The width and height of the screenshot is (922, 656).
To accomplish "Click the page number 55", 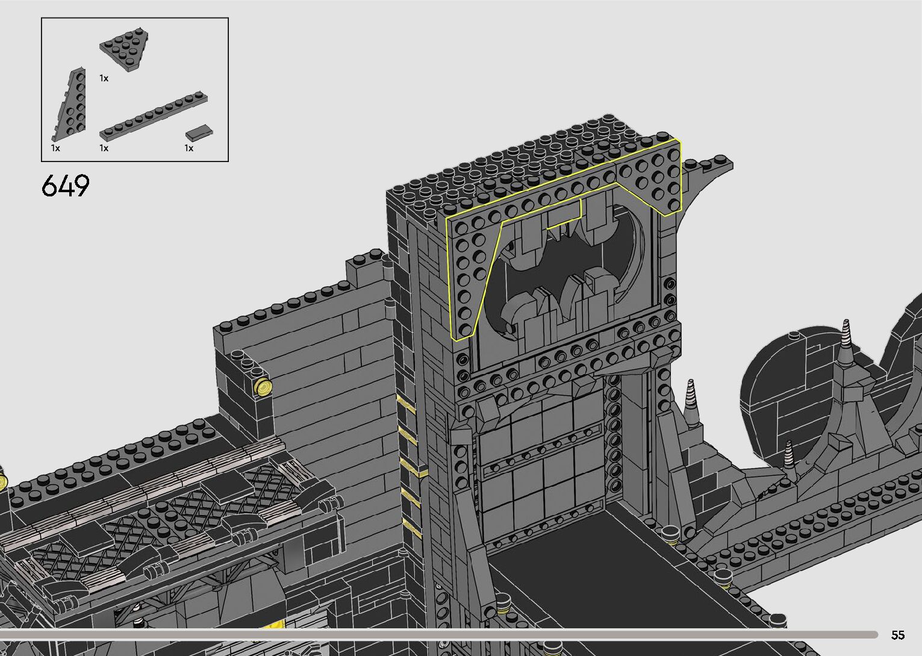I will 897,635.
